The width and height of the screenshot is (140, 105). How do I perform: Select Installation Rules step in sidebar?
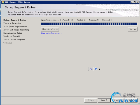point(13,33)
